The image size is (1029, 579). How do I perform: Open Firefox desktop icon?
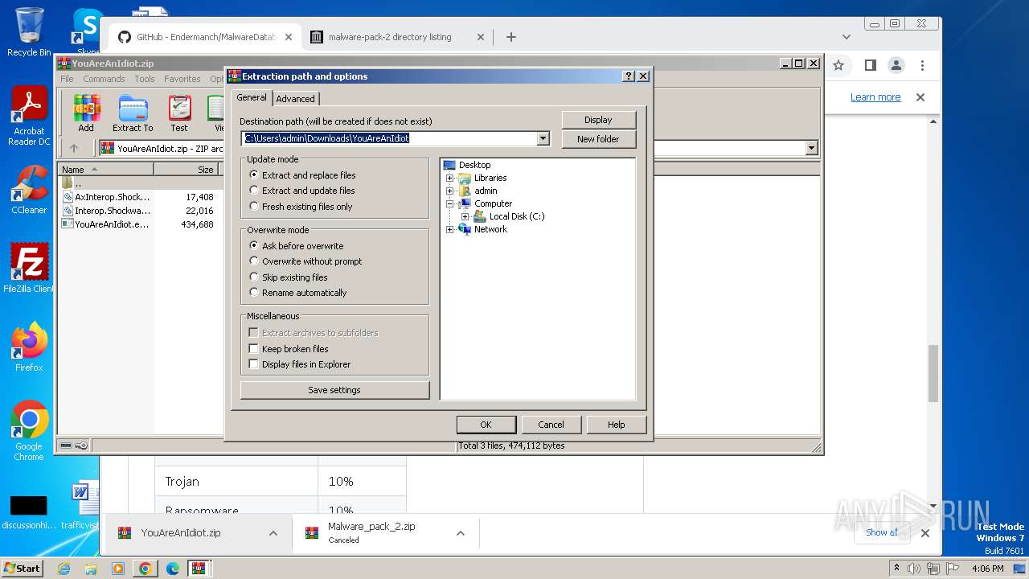click(29, 347)
